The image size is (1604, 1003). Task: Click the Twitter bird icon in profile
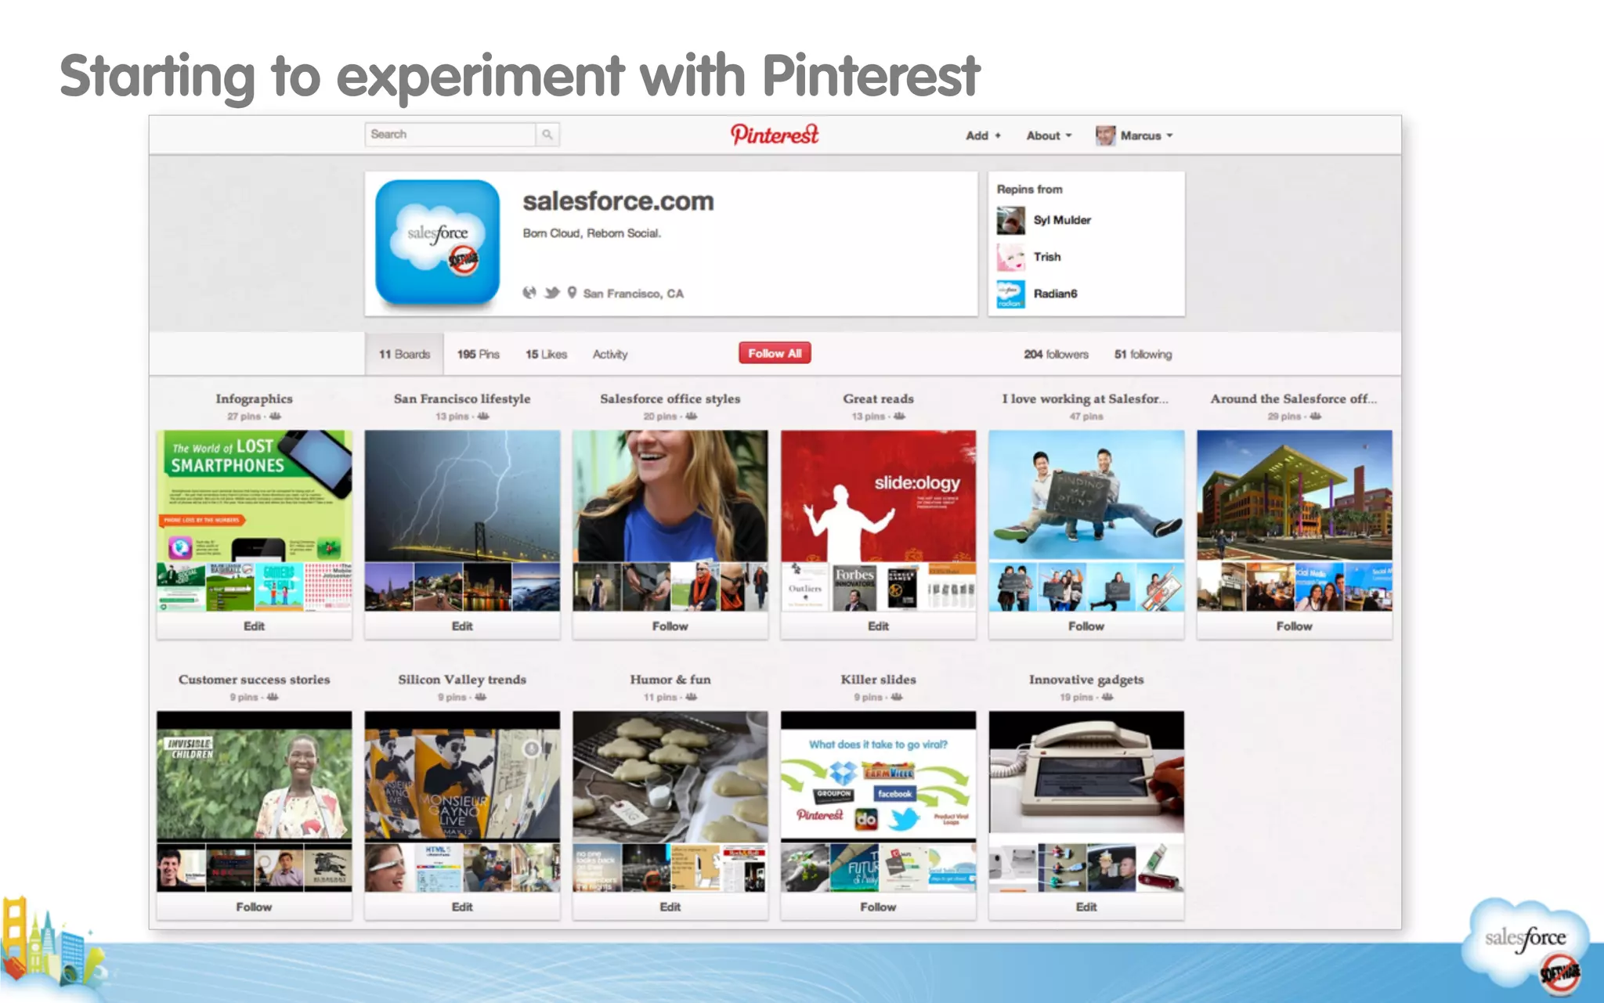click(x=552, y=293)
